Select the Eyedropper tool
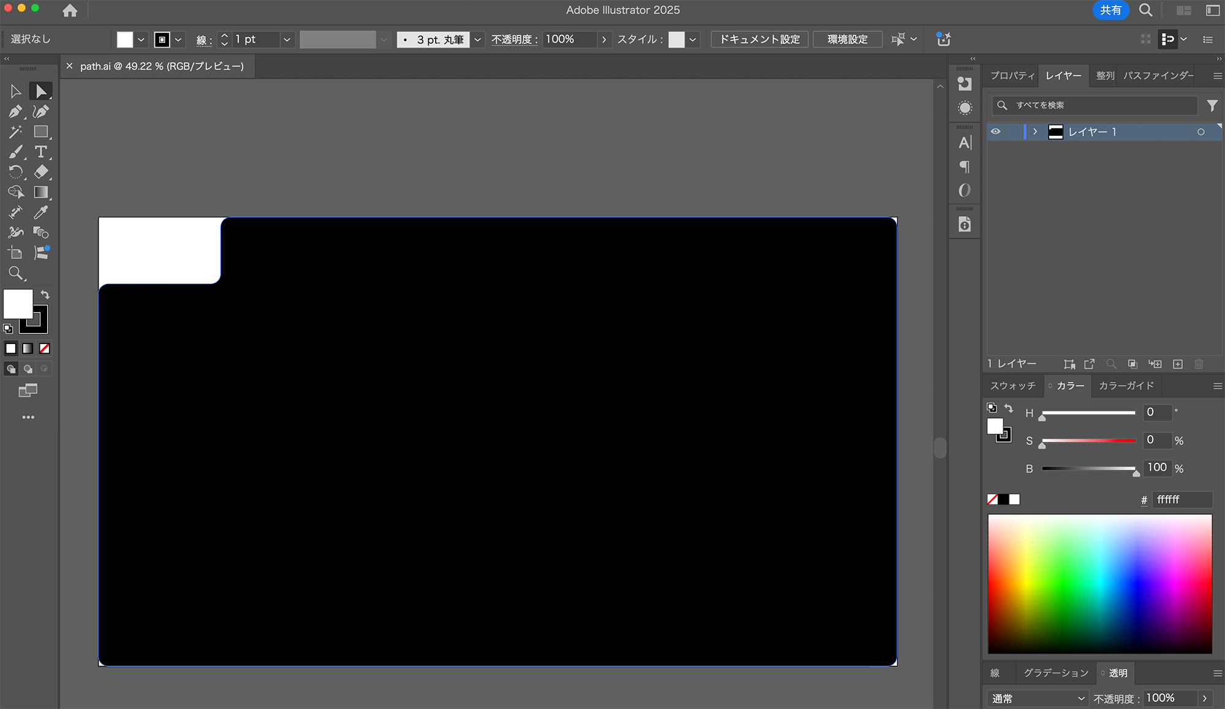The width and height of the screenshot is (1225, 709). [x=40, y=212]
